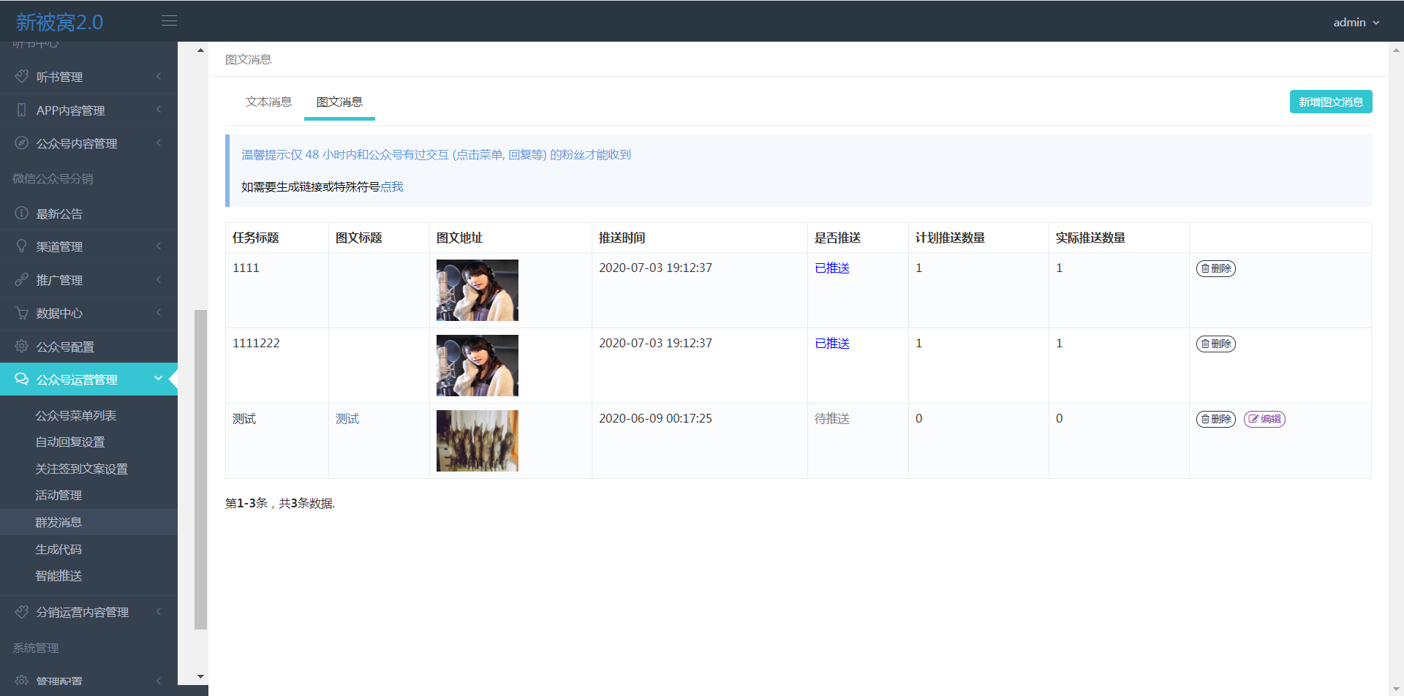Click the 渠道管理 lightbulb icon

[22, 246]
